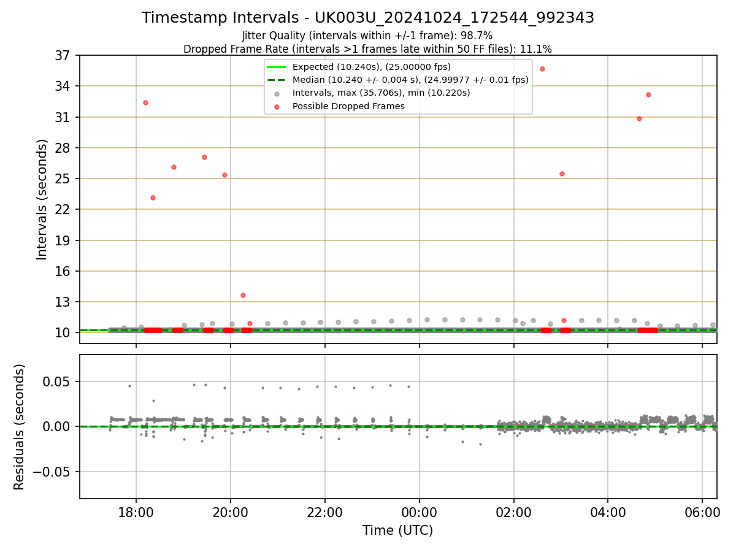The width and height of the screenshot is (736, 552).
Task: Click the '02:00' x-axis tick label
Action: 514,512
